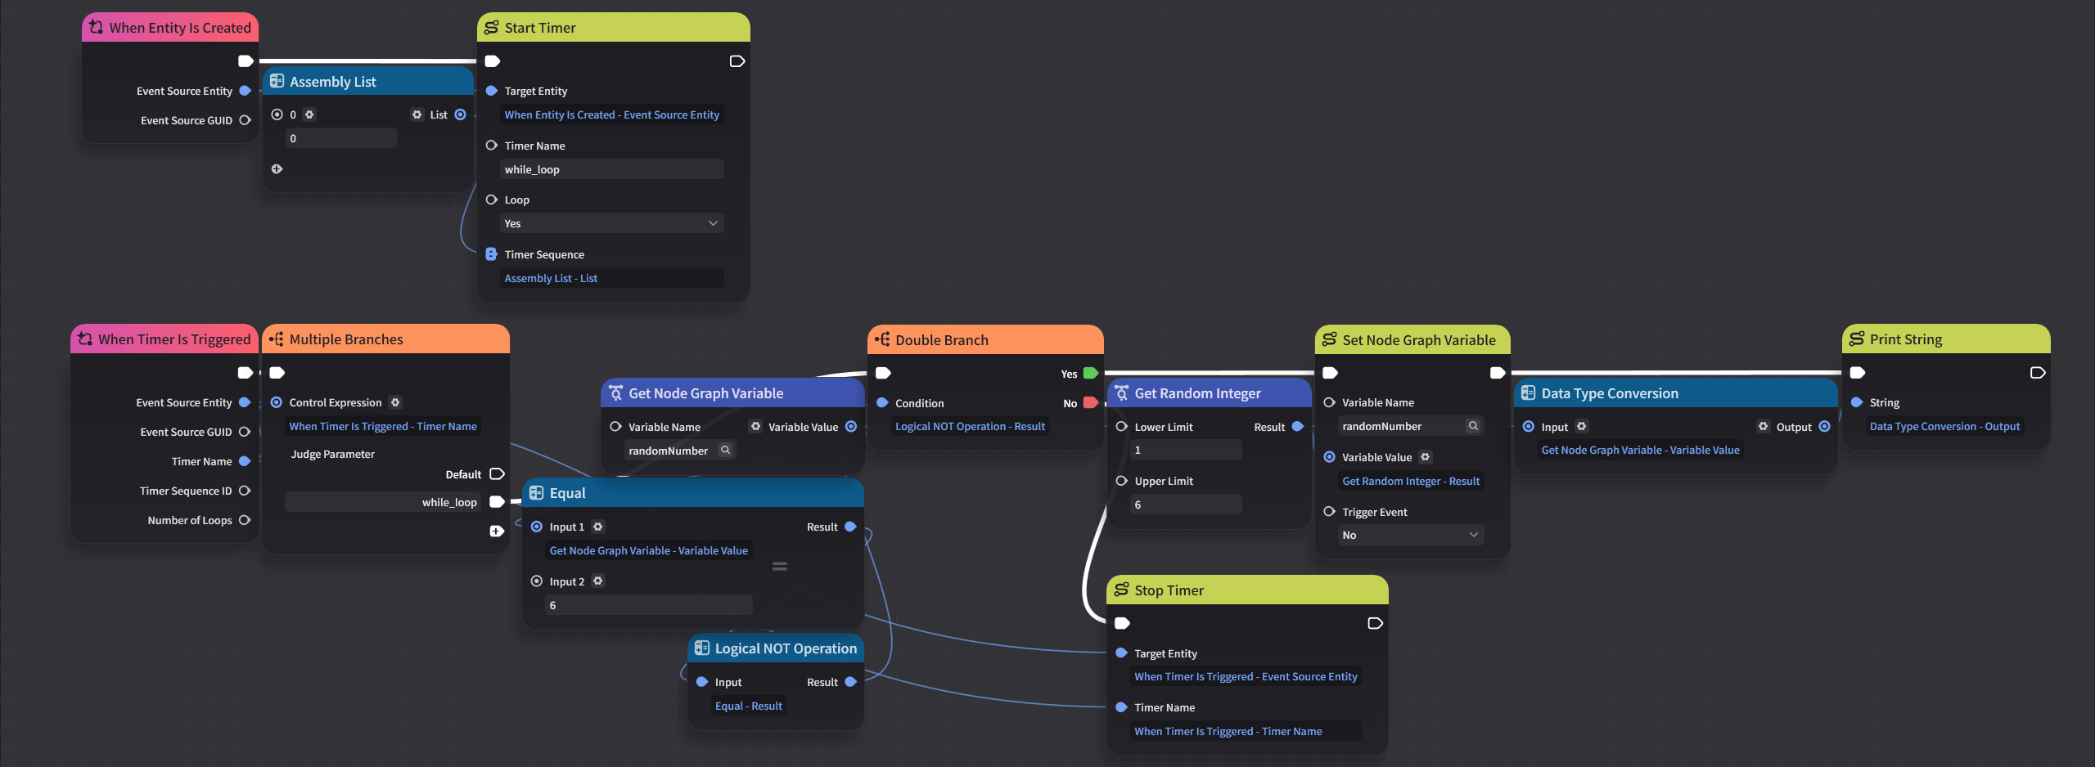Click the Double Branch node icon
This screenshot has height=767, width=2095.
click(882, 339)
